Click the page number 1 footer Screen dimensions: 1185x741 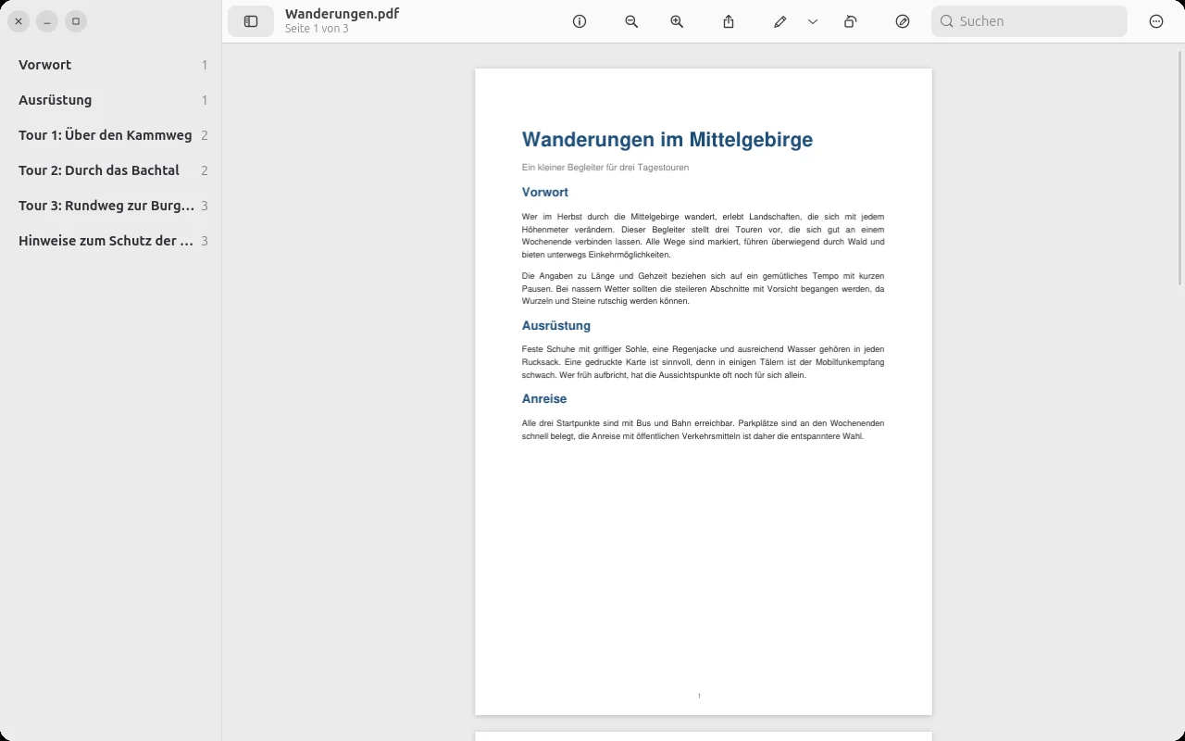(x=699, y=696)
